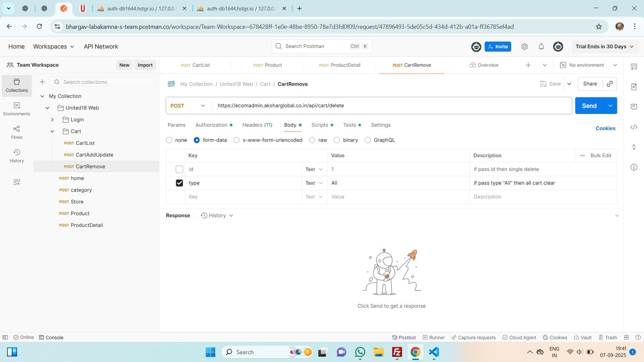This screenshot has height=362, width=644.
Task: Open the POST method dropdown
Action: 189,106
